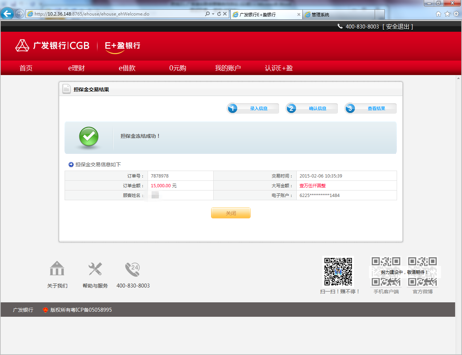Click the page scrollbar up arrow
The width and height of the screenshot is (462, 355).
coord(458,78)
